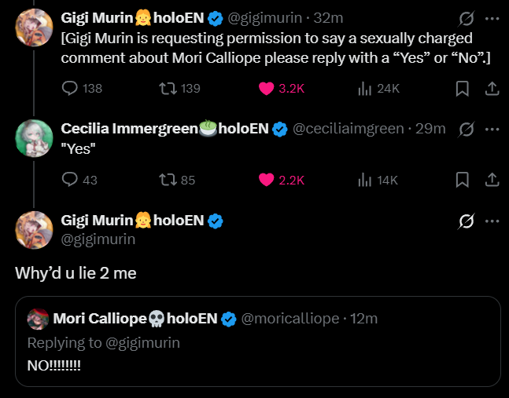Open more menu on Cecilia's tweet

coord(492,128)
